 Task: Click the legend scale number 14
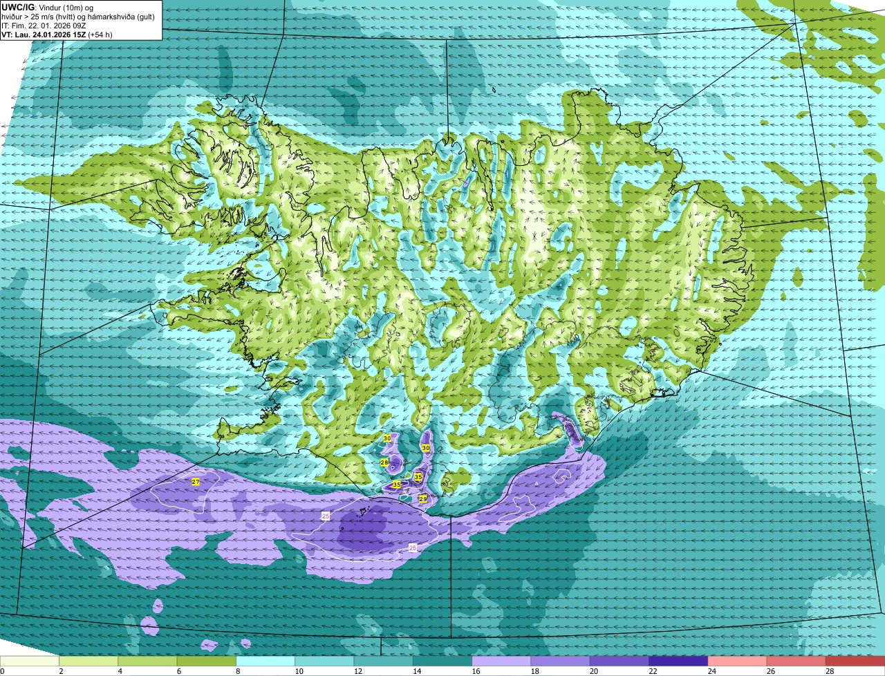(416, 671)
